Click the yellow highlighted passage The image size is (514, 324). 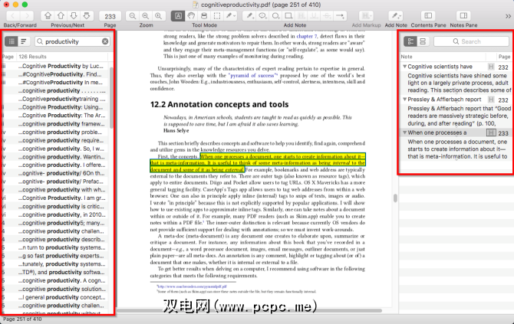[258, 163]
